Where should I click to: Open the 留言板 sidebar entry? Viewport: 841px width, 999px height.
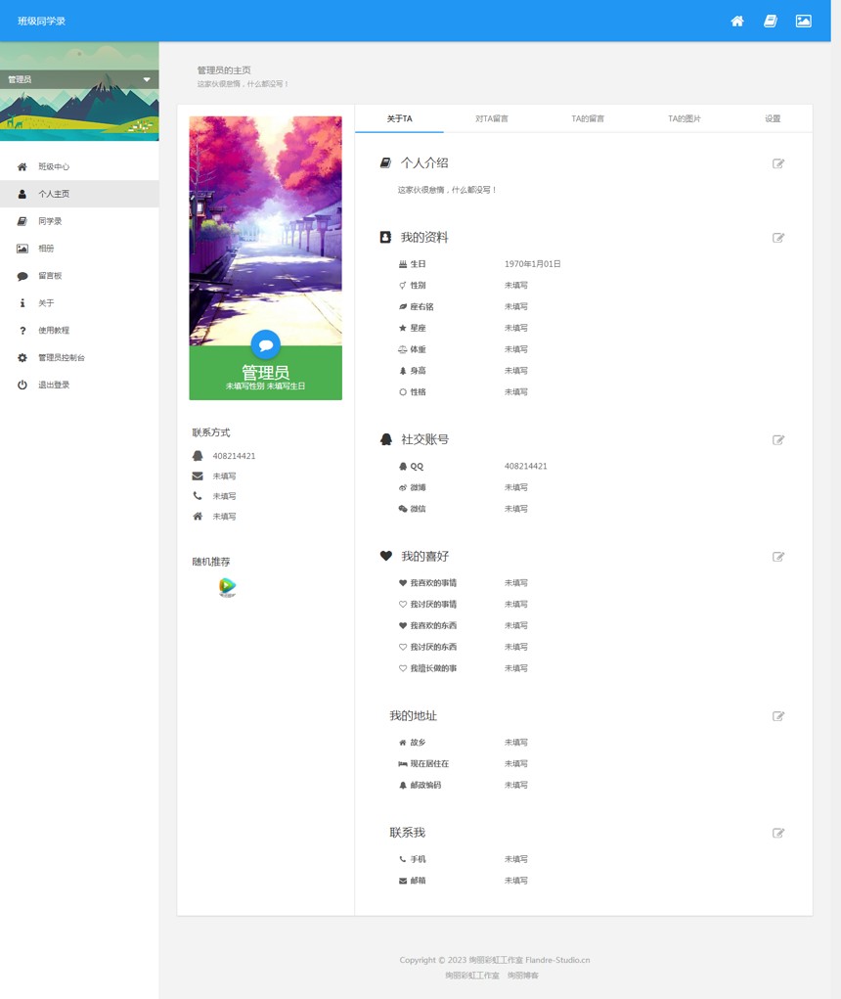point(79,276)
